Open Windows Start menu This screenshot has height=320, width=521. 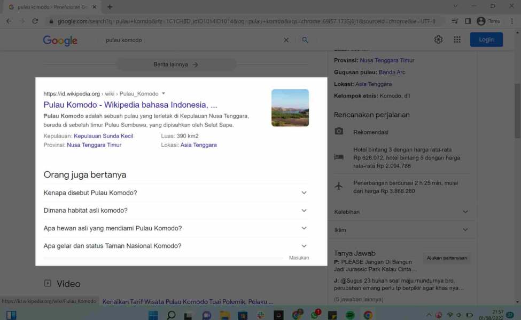click(x=153, y=315)
